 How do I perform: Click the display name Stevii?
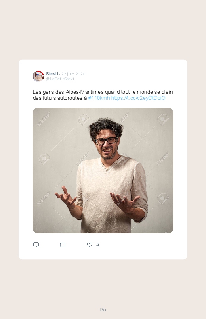(52, 74)
